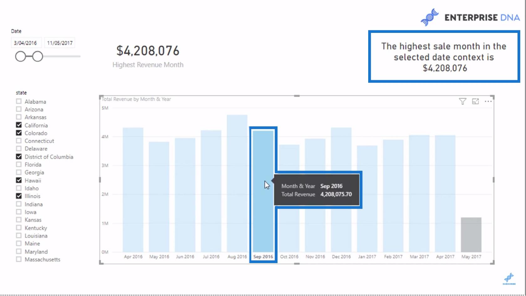
Task: Check the Louisiana checkbox
Action: coord(19,236)
